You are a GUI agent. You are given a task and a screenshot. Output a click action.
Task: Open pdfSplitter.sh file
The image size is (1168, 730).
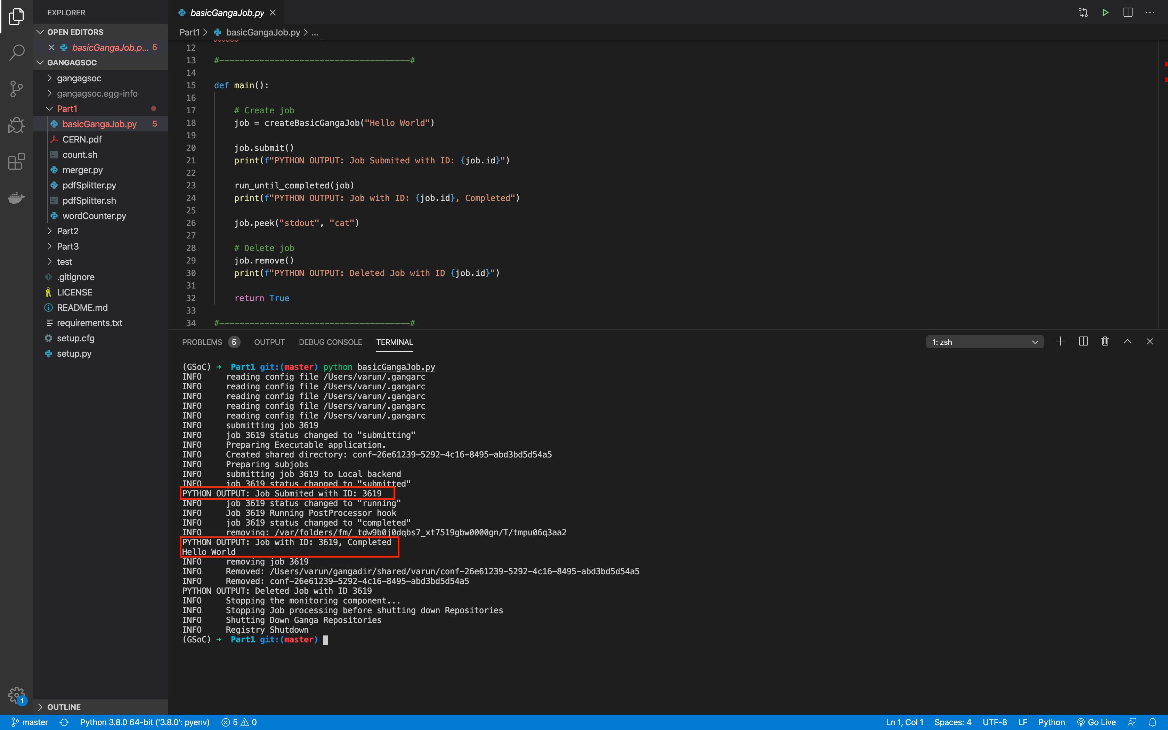point(100,200)
